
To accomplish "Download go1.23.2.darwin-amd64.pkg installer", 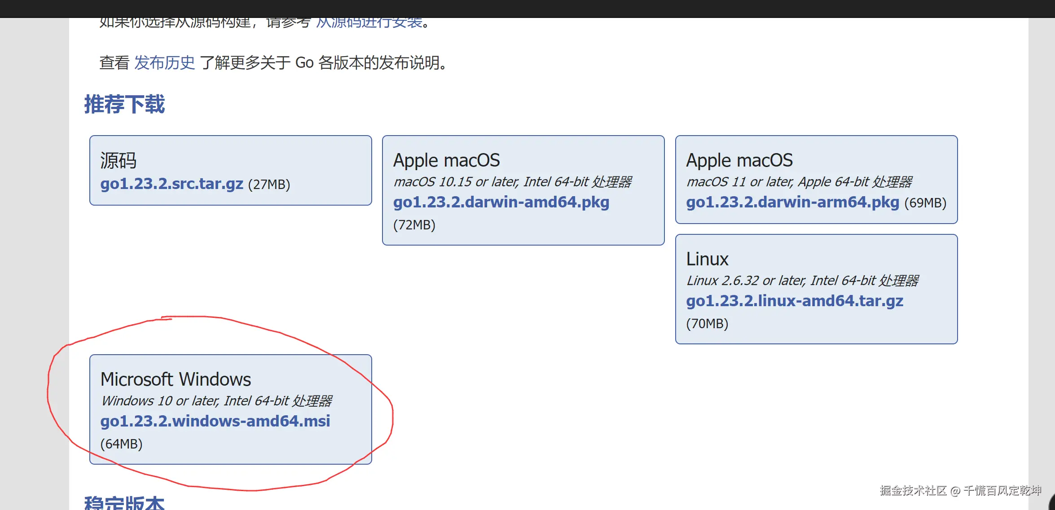I will pos(501,202).
